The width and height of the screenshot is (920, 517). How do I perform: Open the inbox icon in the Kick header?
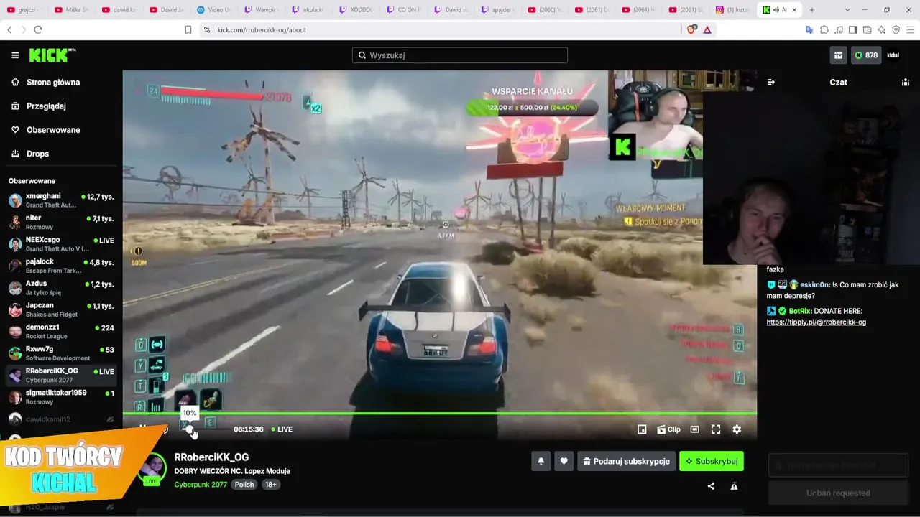click(838, 55)
